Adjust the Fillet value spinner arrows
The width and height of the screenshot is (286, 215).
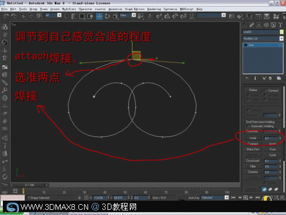click(x=280, y=166)
